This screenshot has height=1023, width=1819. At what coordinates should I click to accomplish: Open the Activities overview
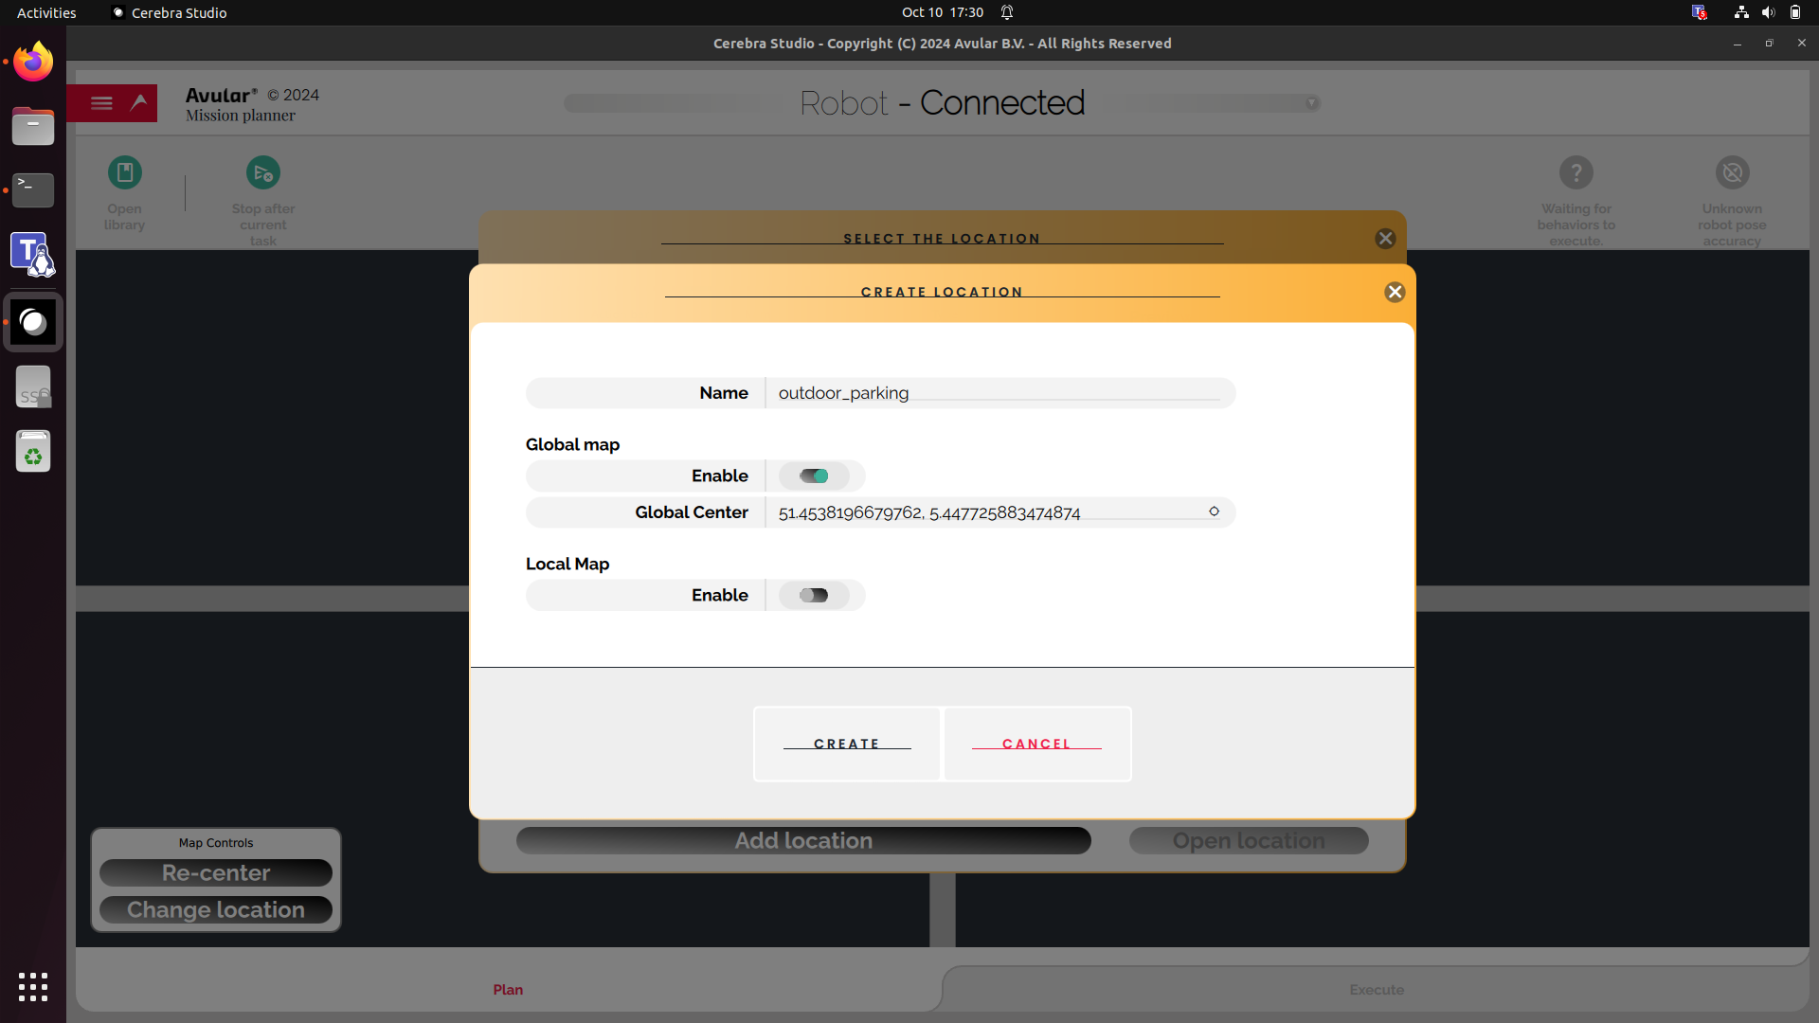(46, 12)
